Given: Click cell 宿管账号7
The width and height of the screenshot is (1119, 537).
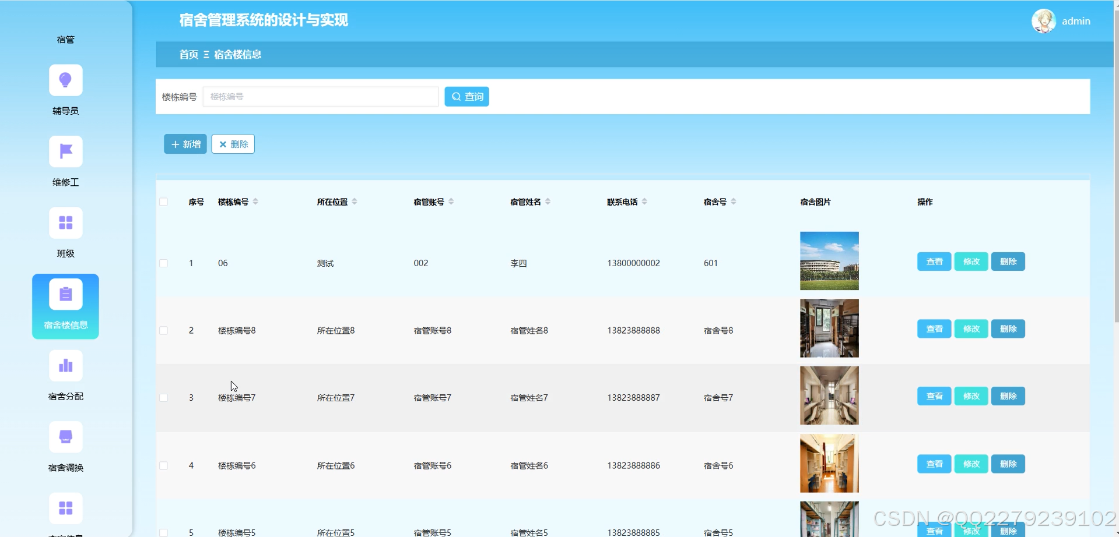Looking at the screenshot, I should [432, 398].
